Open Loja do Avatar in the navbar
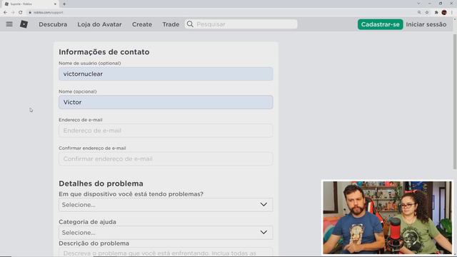The width and height of the screenshot is (457, 257). (100, 24)
